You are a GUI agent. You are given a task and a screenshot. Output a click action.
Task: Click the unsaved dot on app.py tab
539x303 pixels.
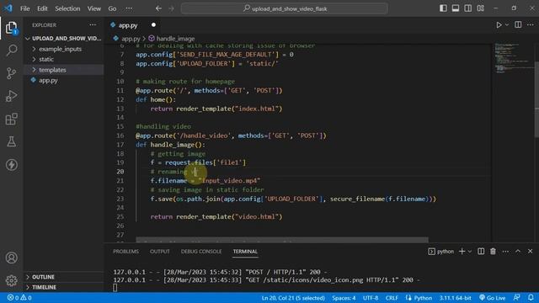153,24
